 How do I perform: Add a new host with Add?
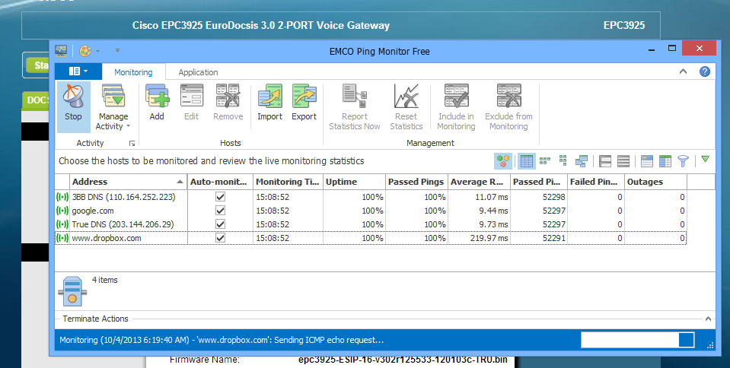tap(157, 103)
